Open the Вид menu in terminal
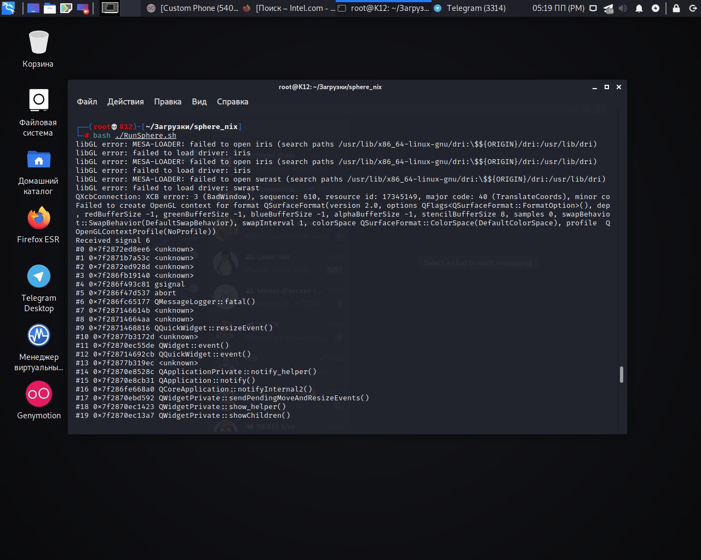The width and height of the screenshot is (701, 560). (x=199, y=102)
